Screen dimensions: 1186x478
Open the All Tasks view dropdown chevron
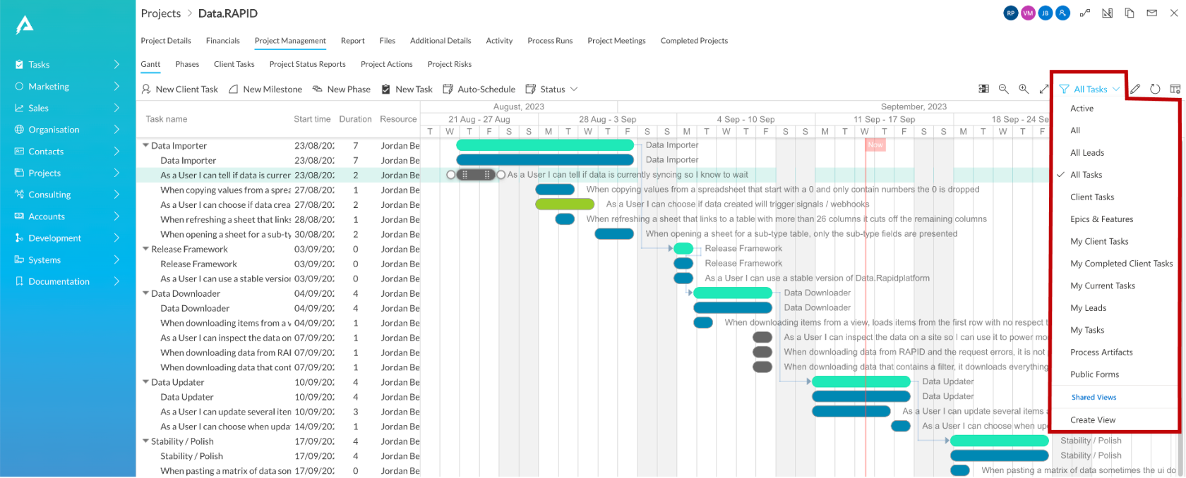(x=1115, y=90)
